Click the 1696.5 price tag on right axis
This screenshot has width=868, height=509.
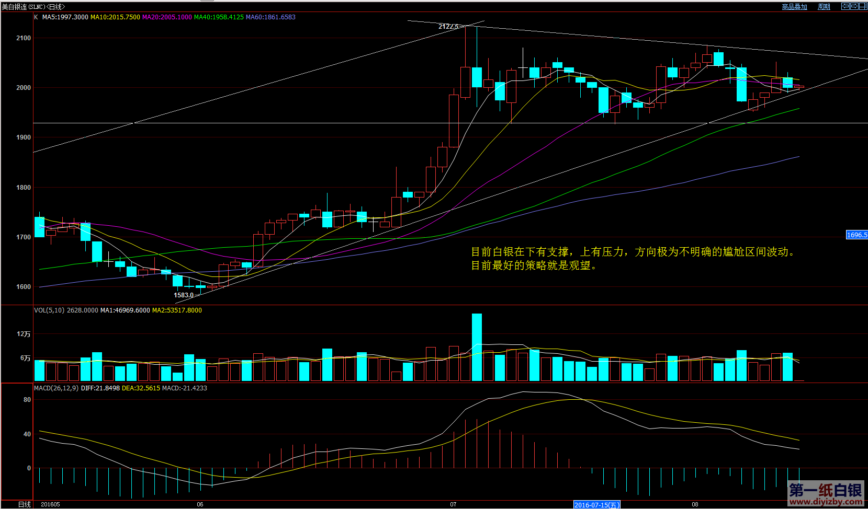[856, 235]
